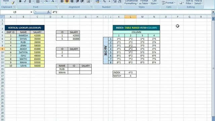Apply Font Color letter A icon

point(53,1)
